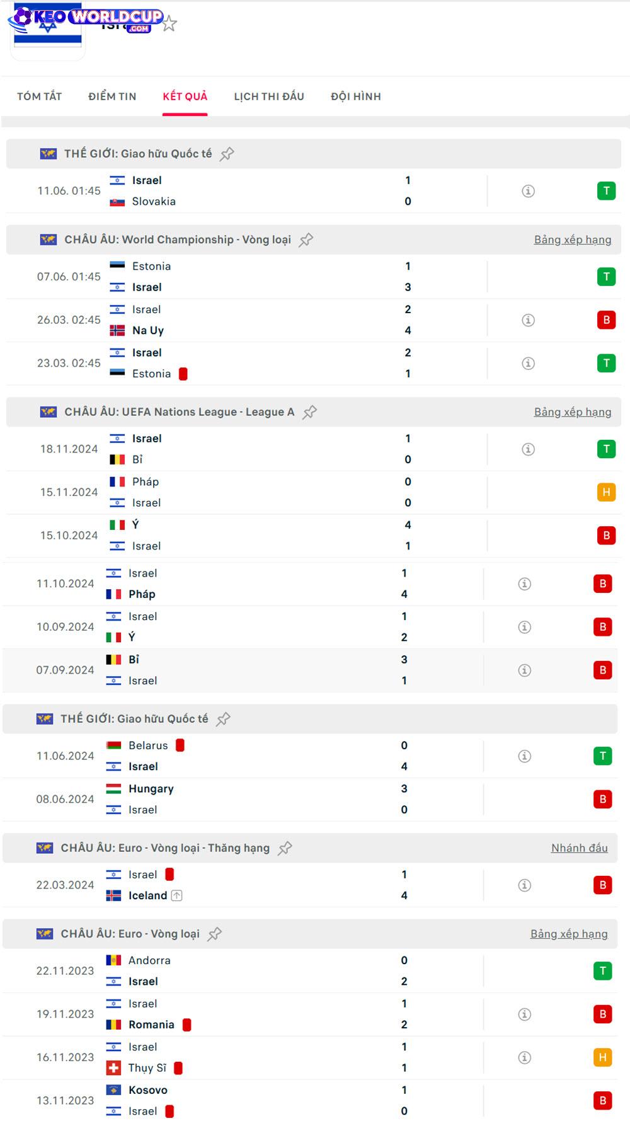This screenshot has height=1121, width=630.
Task: Click the promotion arrow icon beside Iceland
Action: coord(177,895)
